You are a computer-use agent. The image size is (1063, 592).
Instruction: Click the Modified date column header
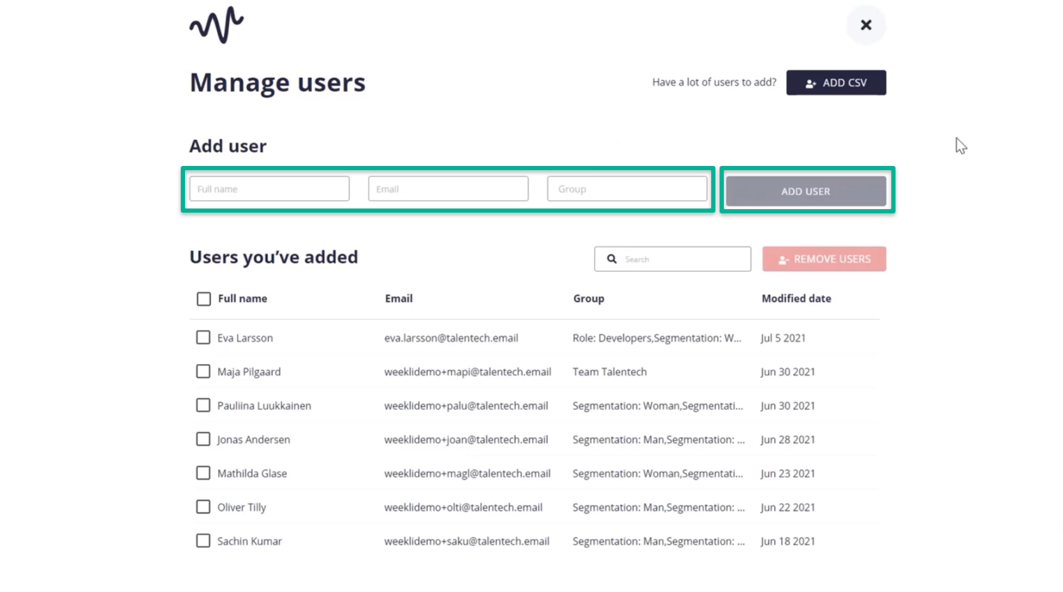(796, 298)
